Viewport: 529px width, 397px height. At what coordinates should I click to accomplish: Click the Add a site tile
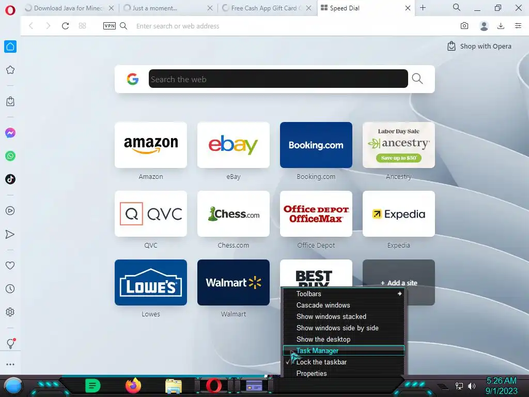point(399,283)
